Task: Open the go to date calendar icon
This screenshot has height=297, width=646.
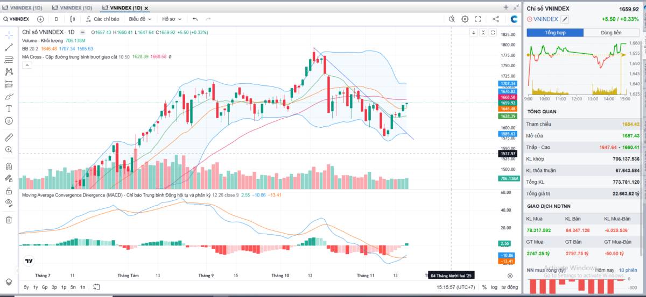Action: pos(96,287)
